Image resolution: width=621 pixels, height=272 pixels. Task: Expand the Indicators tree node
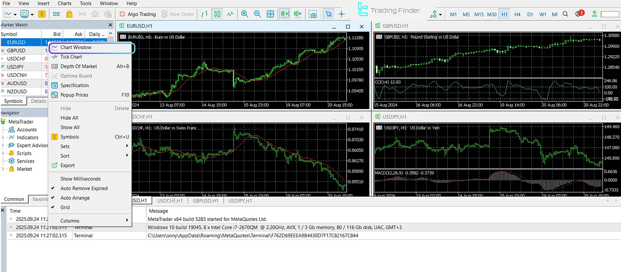[3, 138]
